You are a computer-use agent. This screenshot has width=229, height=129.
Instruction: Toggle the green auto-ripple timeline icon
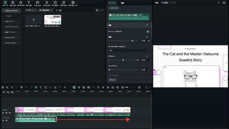8,92
